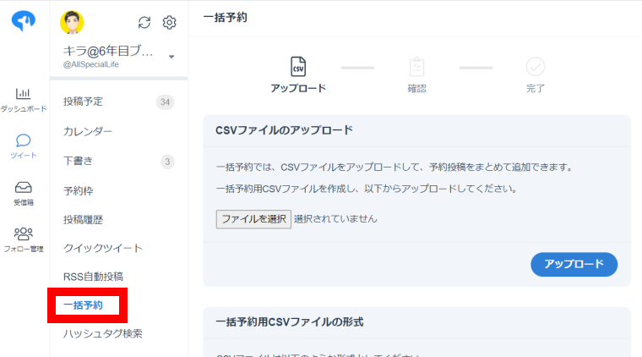The height and width of the screenshot is (357, 642).
Task: Open 投稿予定 scheduled posts menu
Action: click(x=84, y=102)
